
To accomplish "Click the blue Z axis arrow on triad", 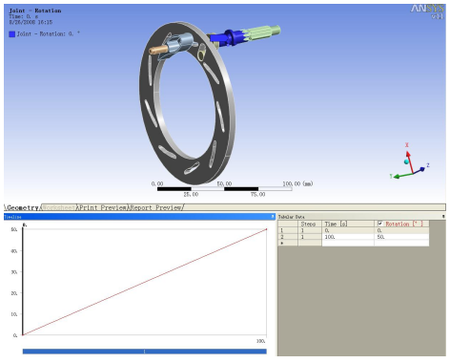I will [x=419, y=170].
